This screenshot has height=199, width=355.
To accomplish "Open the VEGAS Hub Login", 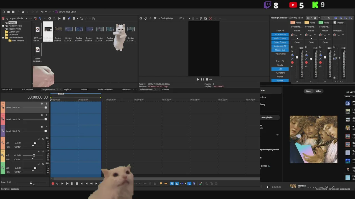I will coord(65,12).
